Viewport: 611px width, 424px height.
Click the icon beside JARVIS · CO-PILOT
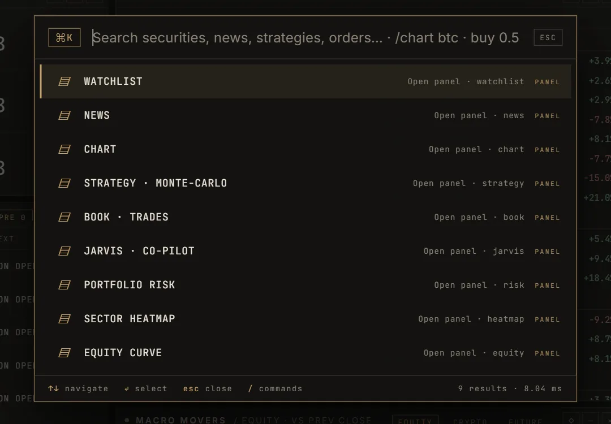click(x=64, y=251)
